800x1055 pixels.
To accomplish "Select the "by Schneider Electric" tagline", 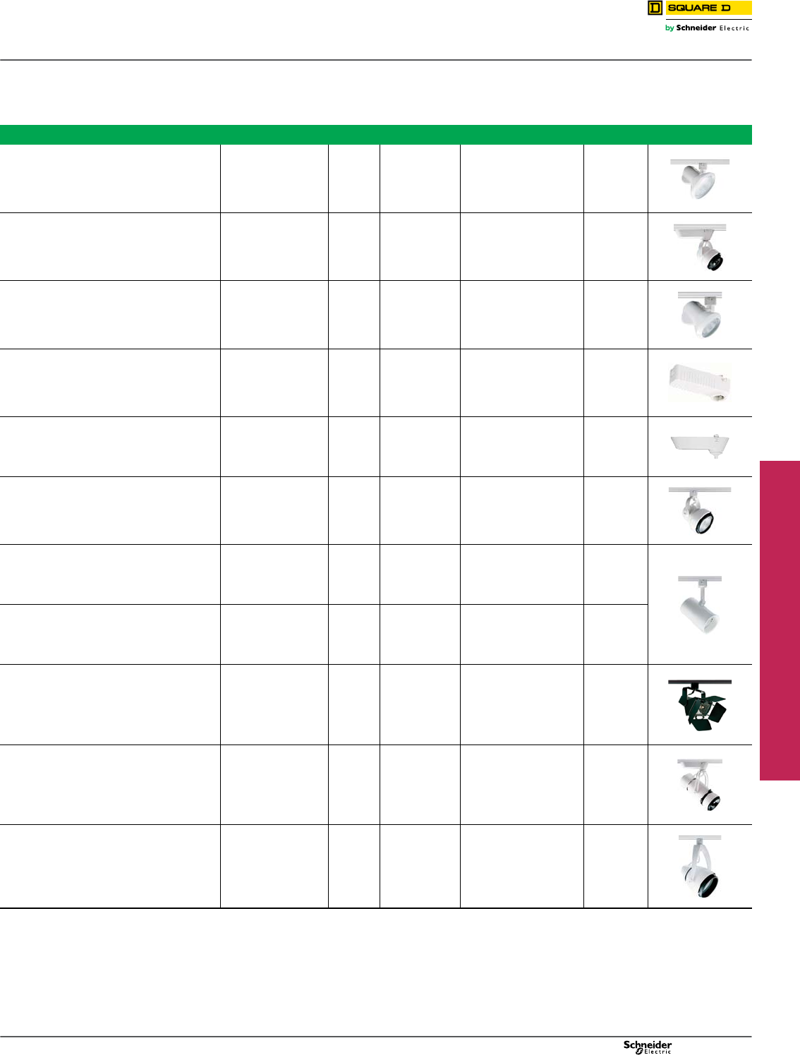I will click(x=707, y=28).
